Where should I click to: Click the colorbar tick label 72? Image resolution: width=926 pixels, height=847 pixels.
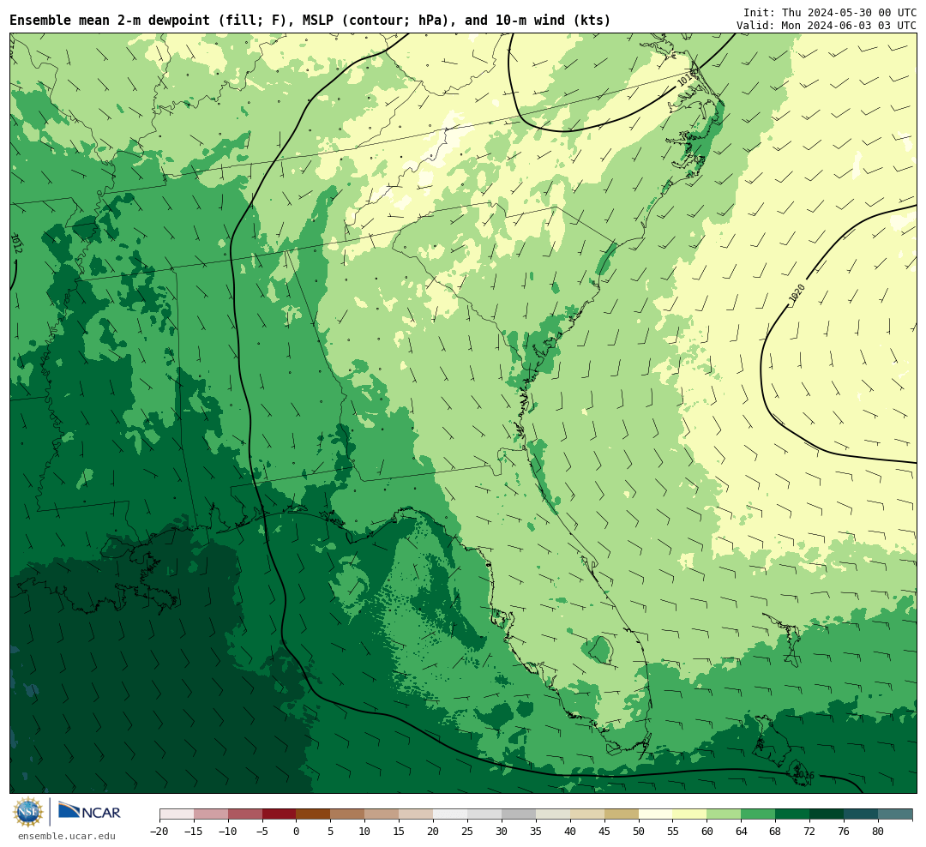[810, 832]
